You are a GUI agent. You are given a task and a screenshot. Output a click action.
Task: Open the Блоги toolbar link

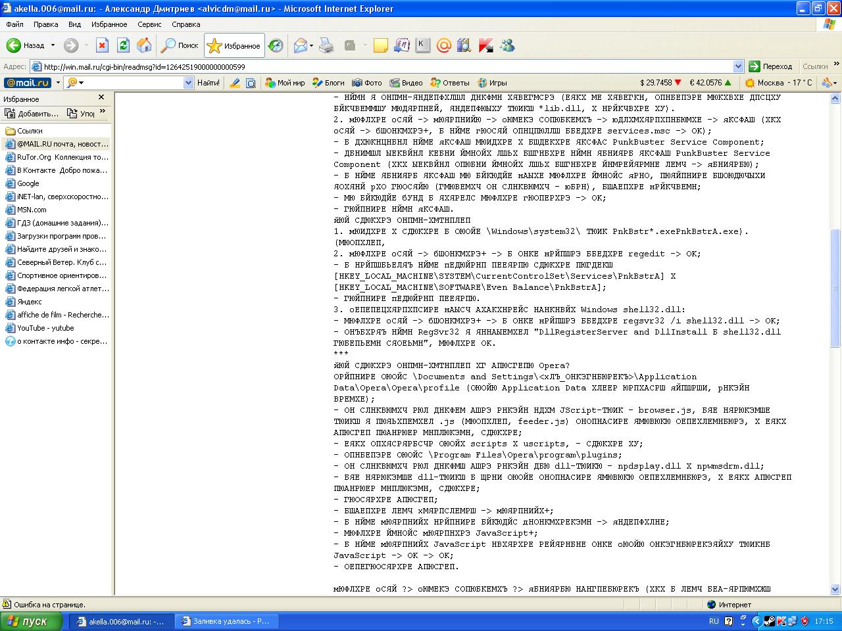(x=328, y=83)
